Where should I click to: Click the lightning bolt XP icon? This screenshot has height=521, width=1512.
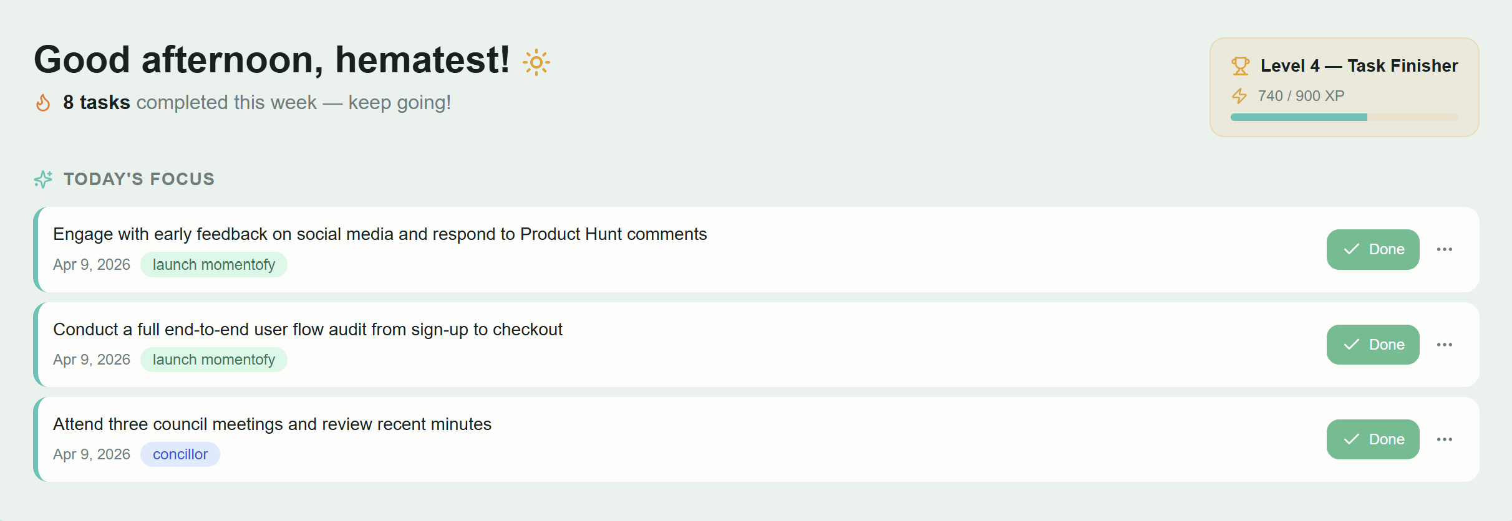click(x=1239, y=96)
